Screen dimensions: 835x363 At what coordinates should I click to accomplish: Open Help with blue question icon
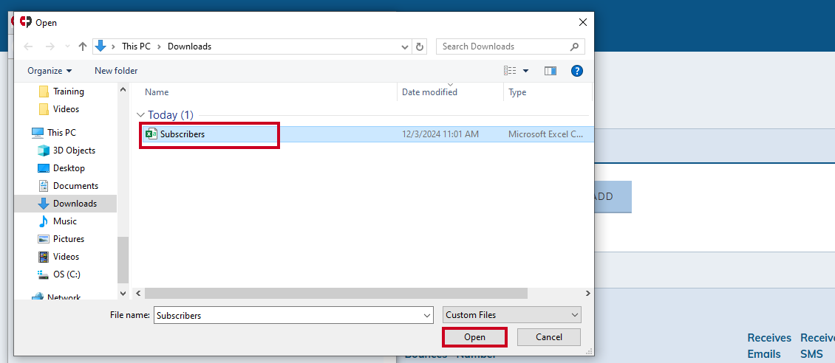[x=576, y=71]
